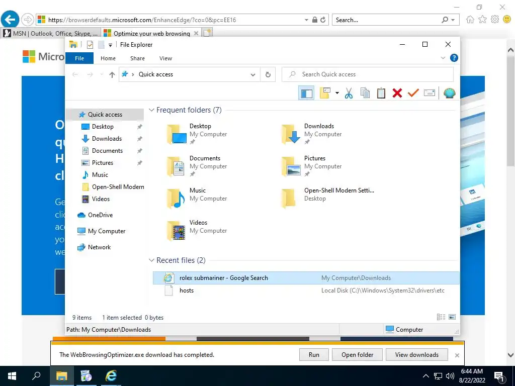Viewport: 515px width, 386px height.
Task: Close the Optimize your web browsing tab
Action: coord(196,33)
